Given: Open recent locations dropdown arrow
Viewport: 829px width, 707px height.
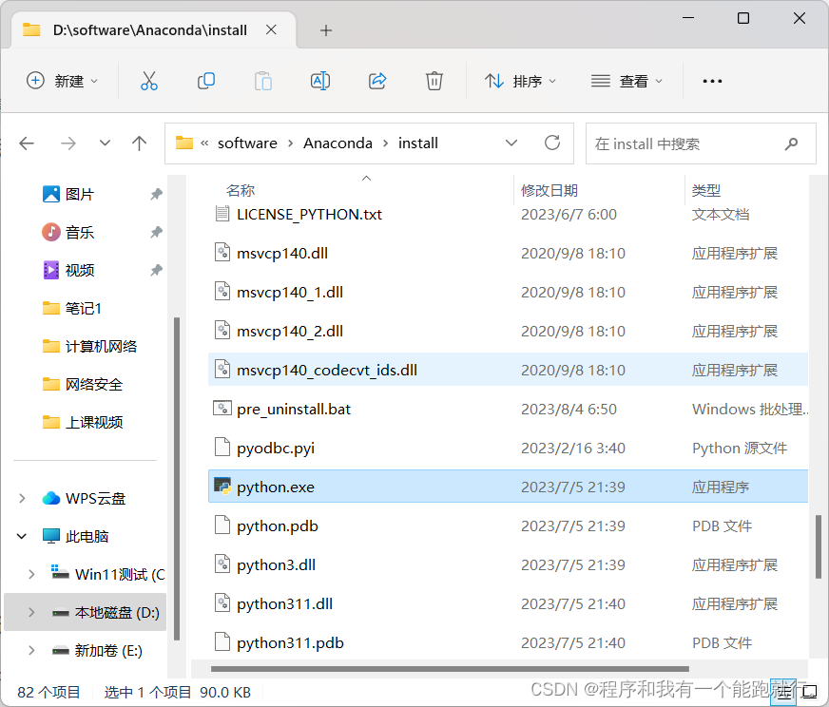Looking at the screenshot, I should (106, 143).
